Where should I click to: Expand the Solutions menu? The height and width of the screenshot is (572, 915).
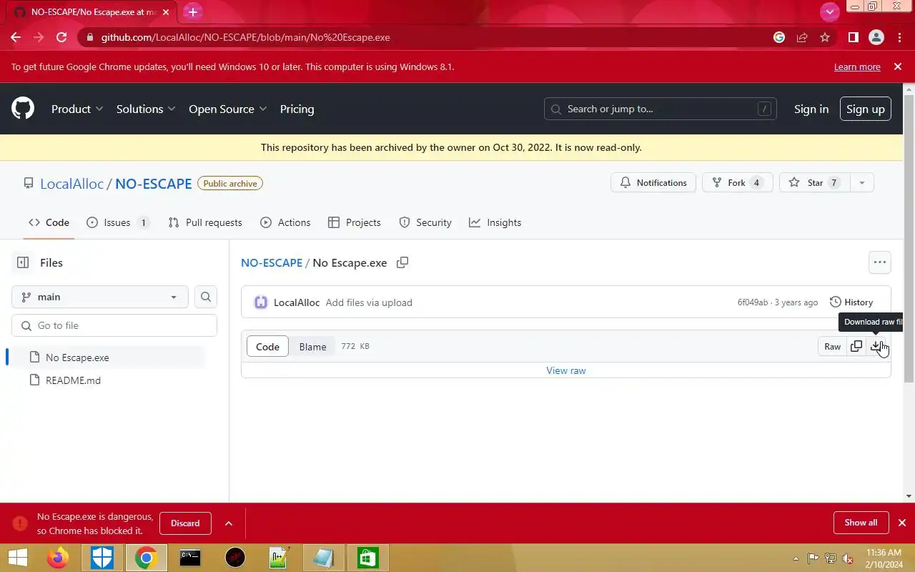[x=147, y=109]
